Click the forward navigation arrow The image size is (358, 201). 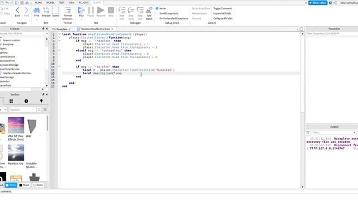tap(26, 12)
